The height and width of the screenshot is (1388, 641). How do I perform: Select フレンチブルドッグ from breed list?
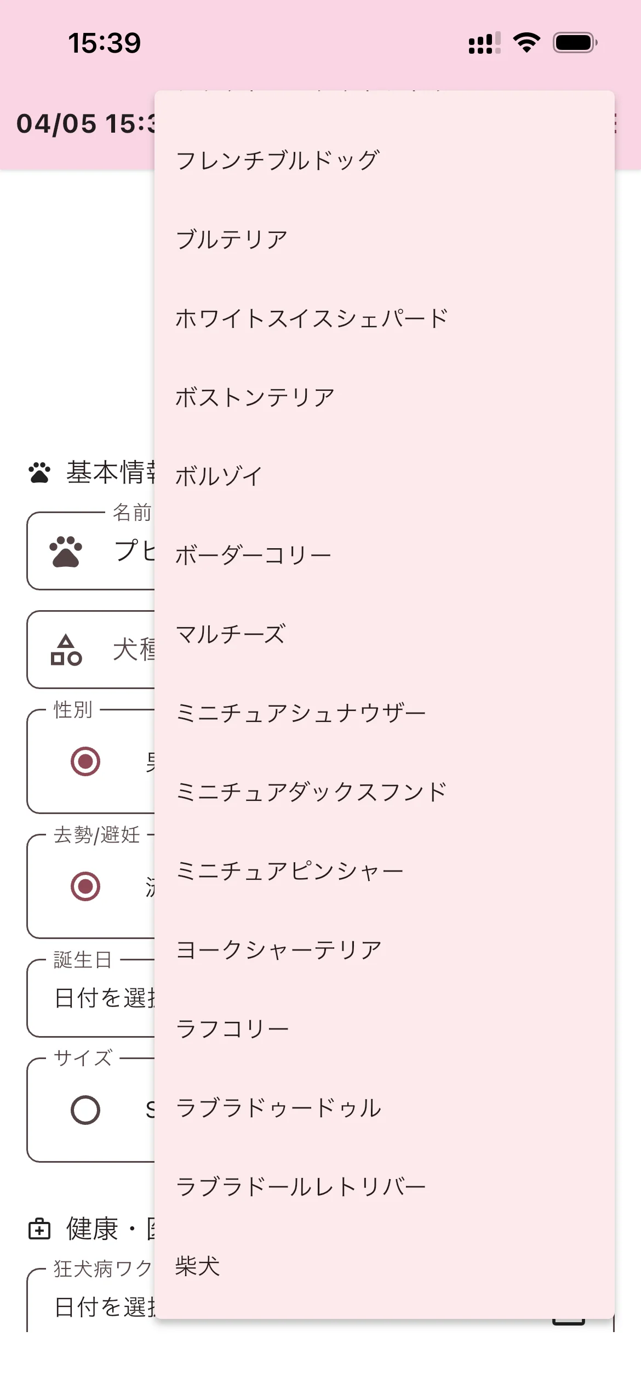tap(277, 161)
